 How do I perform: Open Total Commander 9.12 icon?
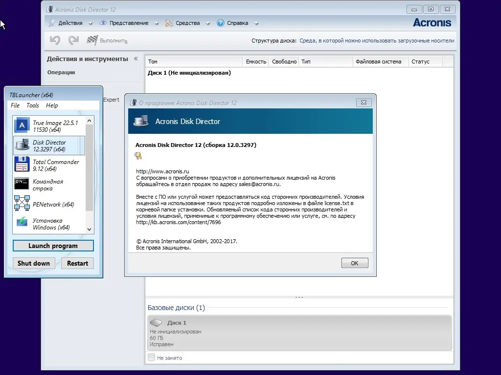click(22, 164)
